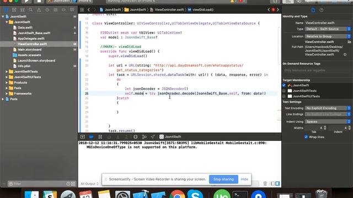Viewport: 353px width, 198px height.
Task: Hide the debug area
Action: (83, 137)
